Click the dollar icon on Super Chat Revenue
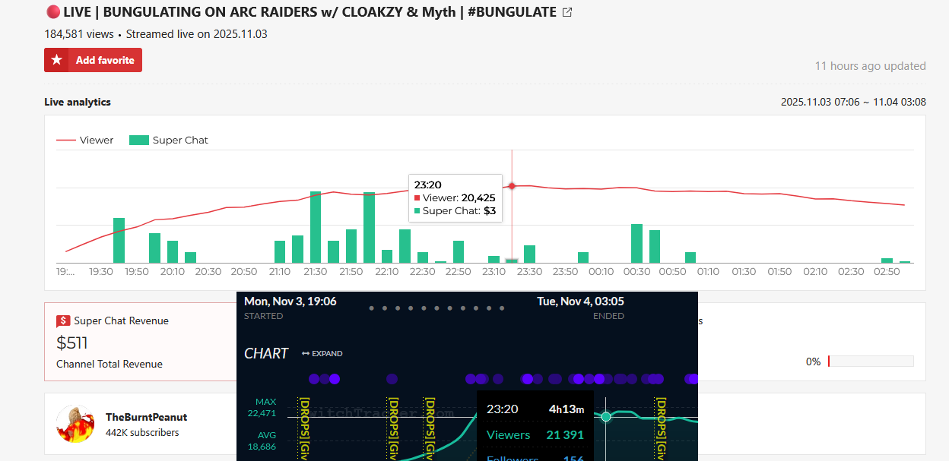 point(63,321)
